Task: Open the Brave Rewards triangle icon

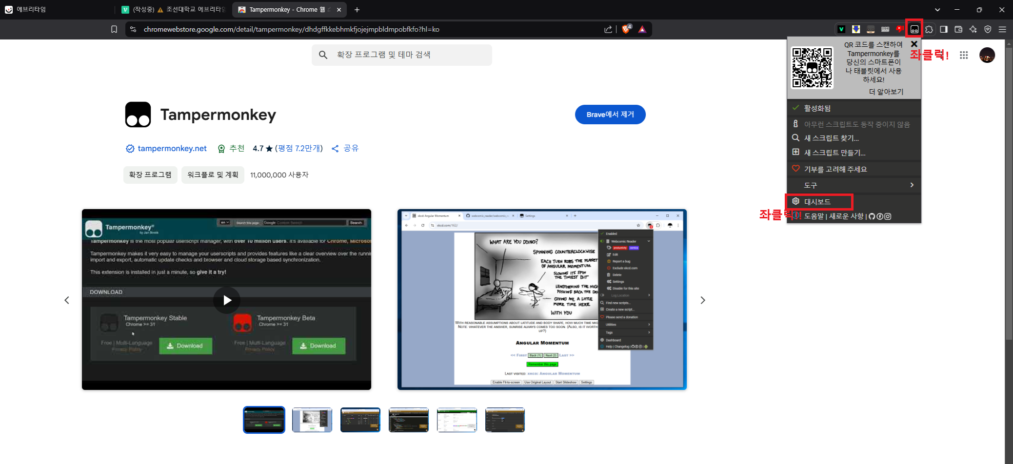Action: (x=642, y=29)
